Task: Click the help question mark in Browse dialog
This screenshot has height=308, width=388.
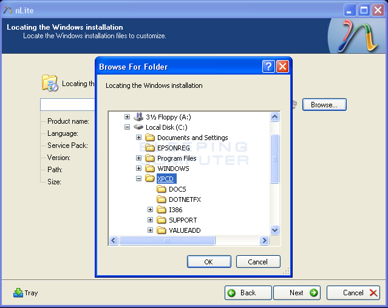Action: pyautogui.click(x=268, y=67)
